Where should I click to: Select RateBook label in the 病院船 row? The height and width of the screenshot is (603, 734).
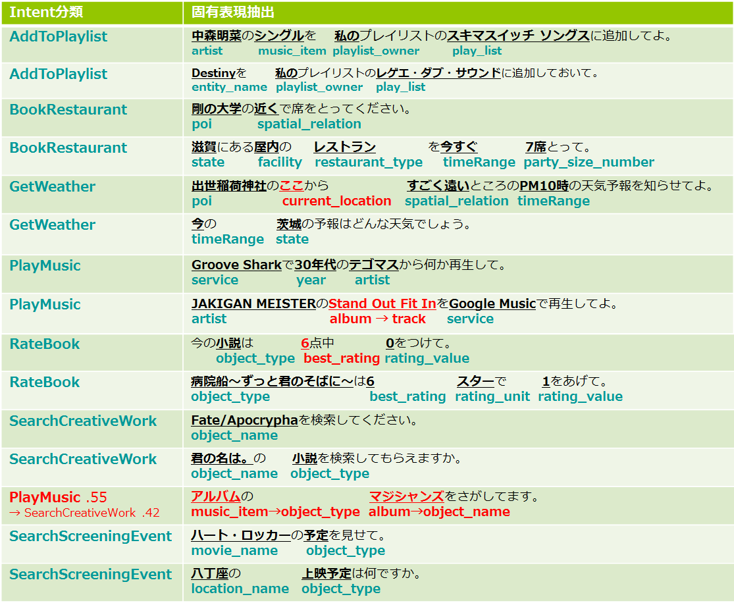click(x=45, y=382)
